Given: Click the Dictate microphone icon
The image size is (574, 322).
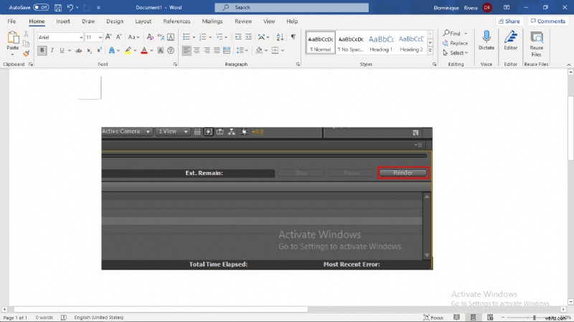Looking at the screenshot, I should click(486, 37).
